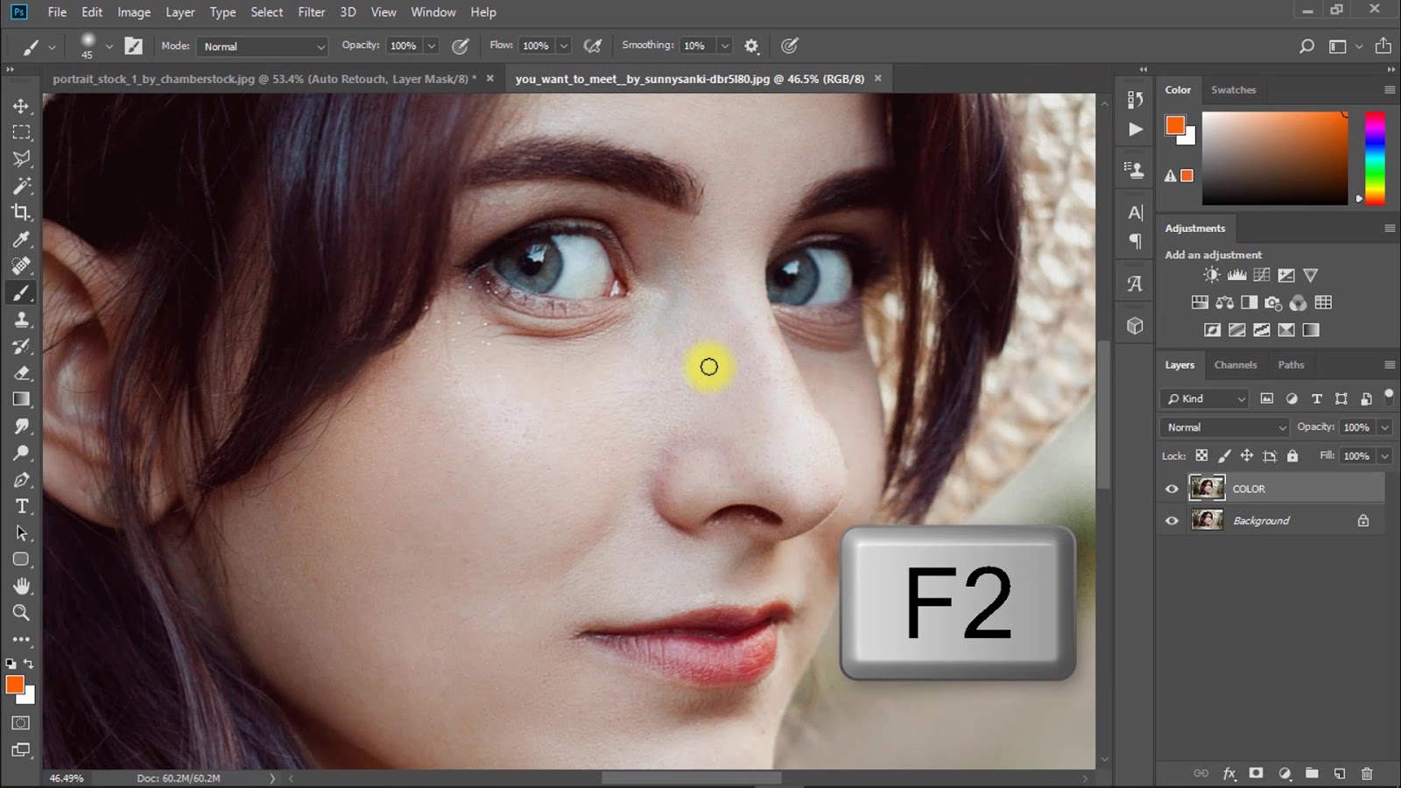Open the layer style fx menu
This screenshot has width=1401, height=788.
[1229, 773]
